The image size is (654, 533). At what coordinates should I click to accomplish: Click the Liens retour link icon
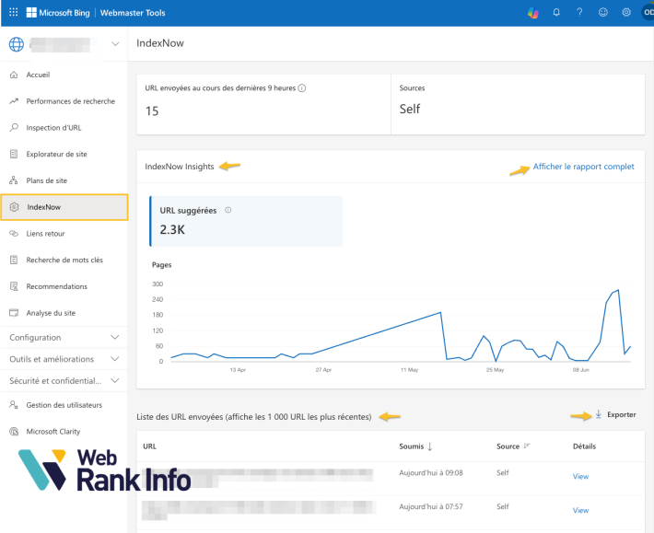pyautogui.click(x=14, y=234)
